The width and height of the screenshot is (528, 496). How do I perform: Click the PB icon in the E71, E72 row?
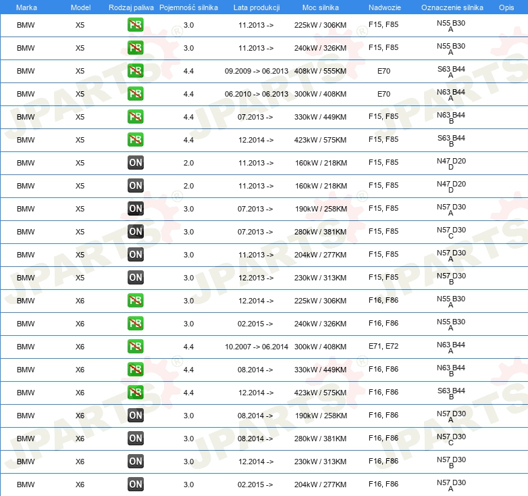(135, 347)
